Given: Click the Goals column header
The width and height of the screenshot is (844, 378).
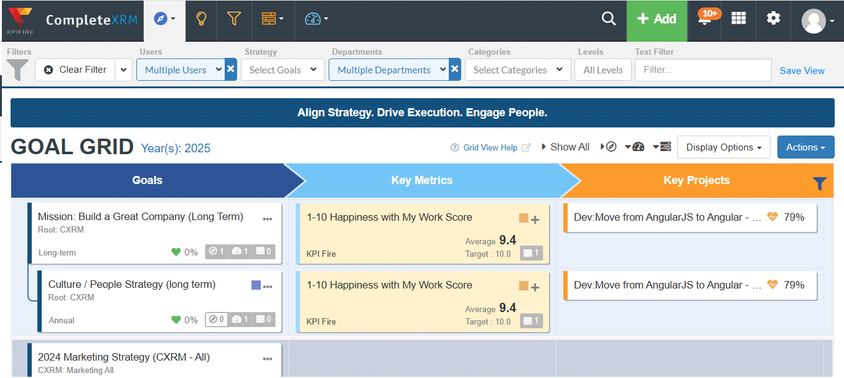Looking at the screenshot, I should click(148, 180).
